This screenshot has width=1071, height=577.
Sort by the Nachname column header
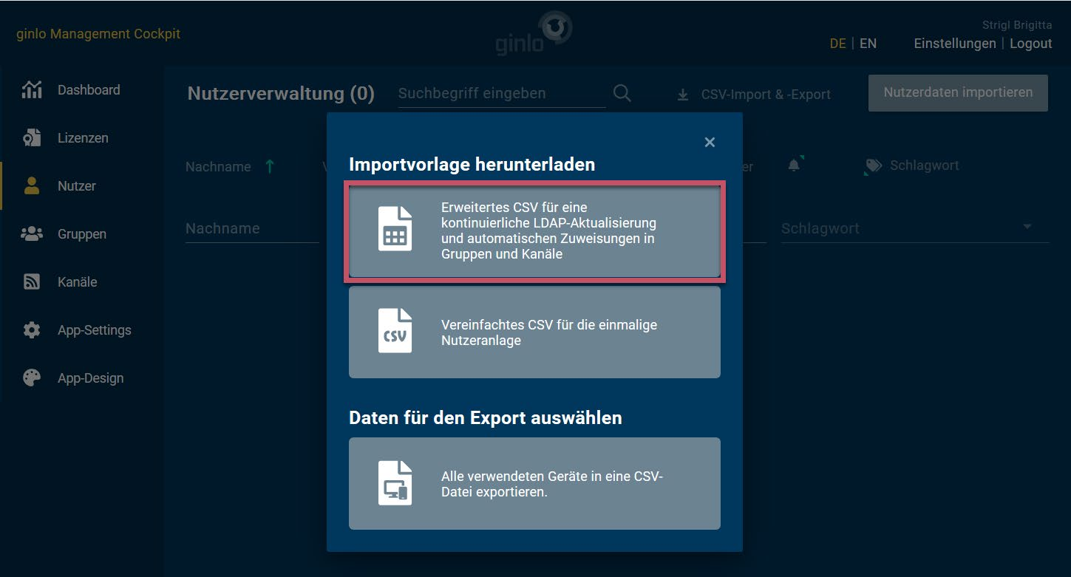coord(218,166)
